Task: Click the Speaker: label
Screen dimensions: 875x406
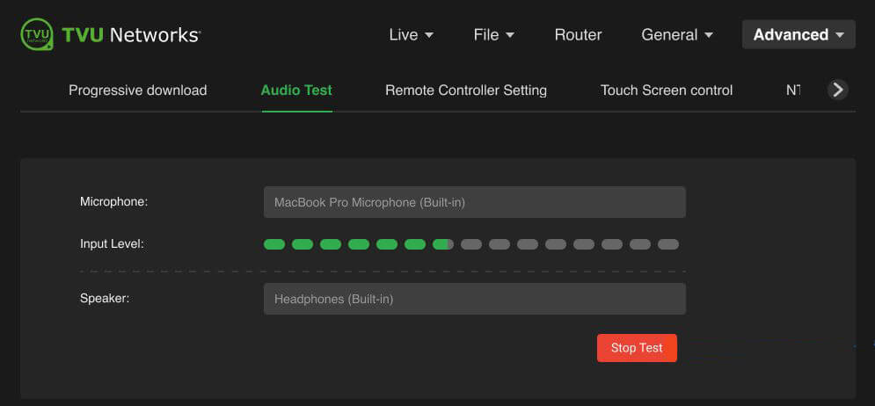Action: [105, 299]
